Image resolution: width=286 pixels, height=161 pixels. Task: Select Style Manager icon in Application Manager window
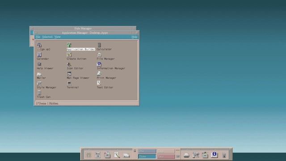tap(39, 83)
